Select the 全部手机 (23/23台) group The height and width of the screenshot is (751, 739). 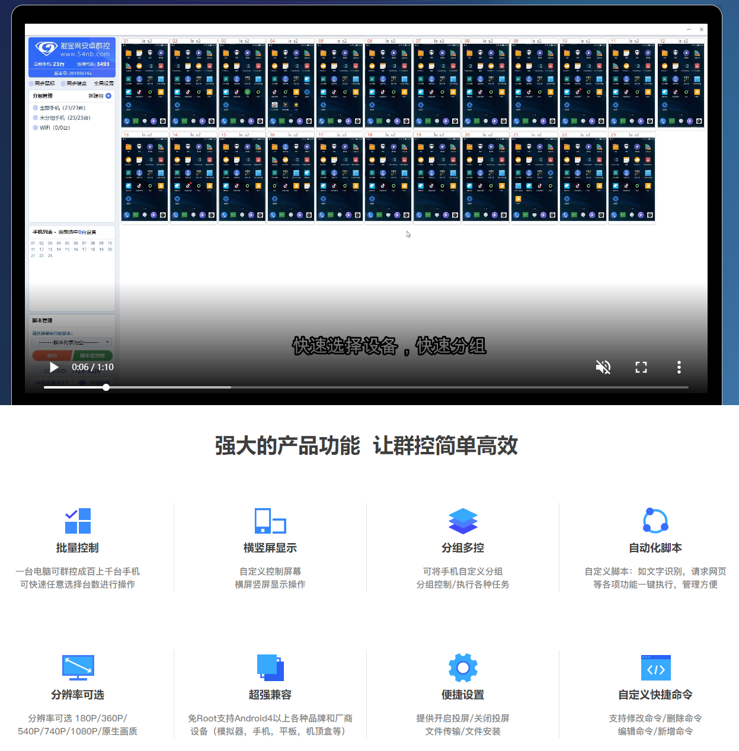pos(59,108)
